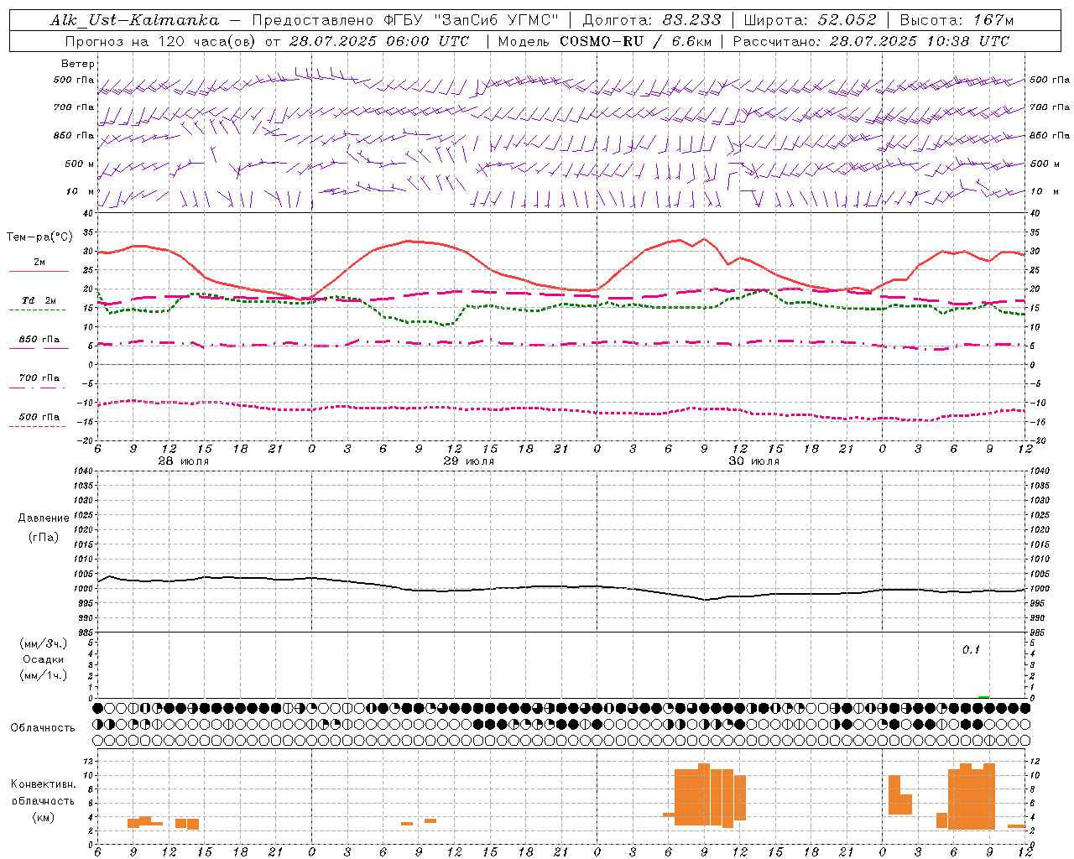Viewport: 1074px width, 859px height.
Task: Click the 850 гПа label in temperature legend
Action: (x=39, y=340)
